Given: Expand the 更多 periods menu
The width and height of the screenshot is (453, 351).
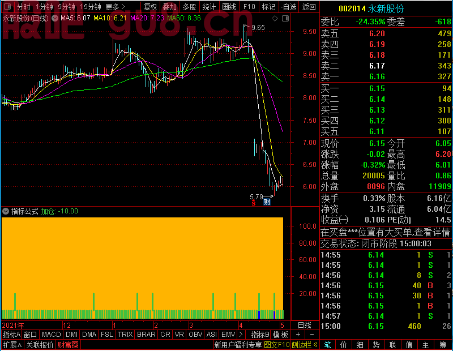Looking at the screenshot, I should 116,7.
